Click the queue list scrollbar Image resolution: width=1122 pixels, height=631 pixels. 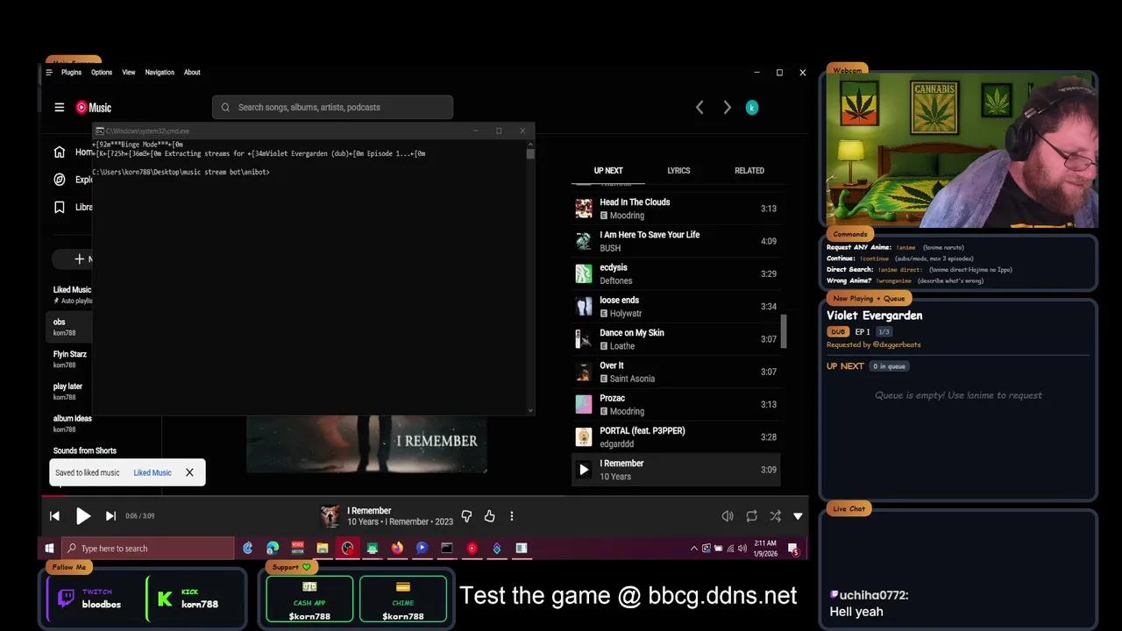point(784,331)
